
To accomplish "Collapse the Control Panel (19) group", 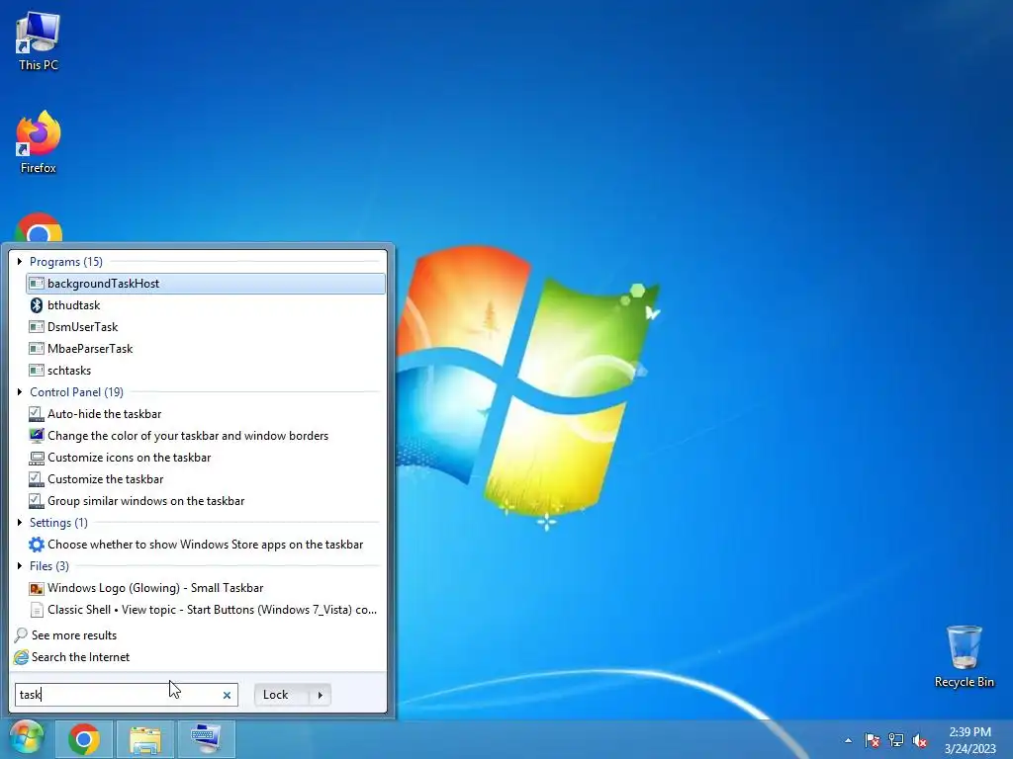I will coord(20,391).
